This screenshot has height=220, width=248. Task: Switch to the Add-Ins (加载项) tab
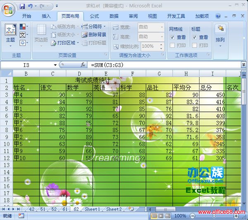pos(202,16)
